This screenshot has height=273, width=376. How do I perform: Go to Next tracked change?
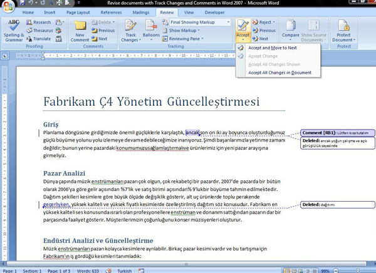pos(266,39)
